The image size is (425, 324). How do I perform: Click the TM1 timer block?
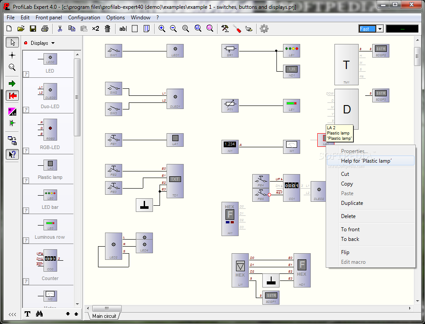click(346, 65)
